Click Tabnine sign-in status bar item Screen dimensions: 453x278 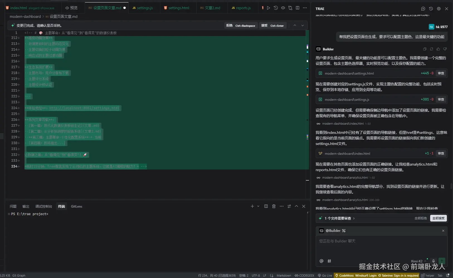[398, 275]
